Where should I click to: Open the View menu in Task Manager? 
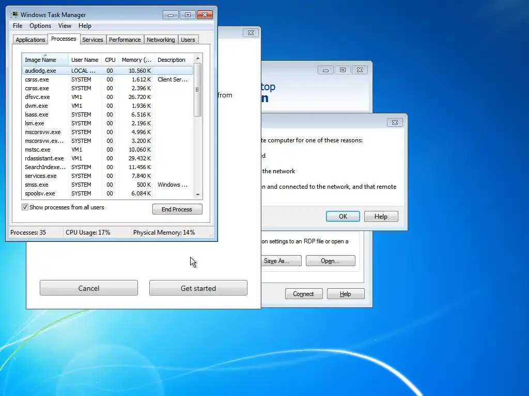tap(65, 26)
